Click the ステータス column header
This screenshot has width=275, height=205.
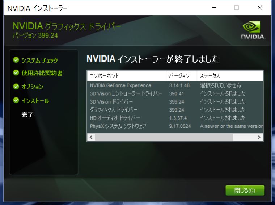[x=230, y=76]
